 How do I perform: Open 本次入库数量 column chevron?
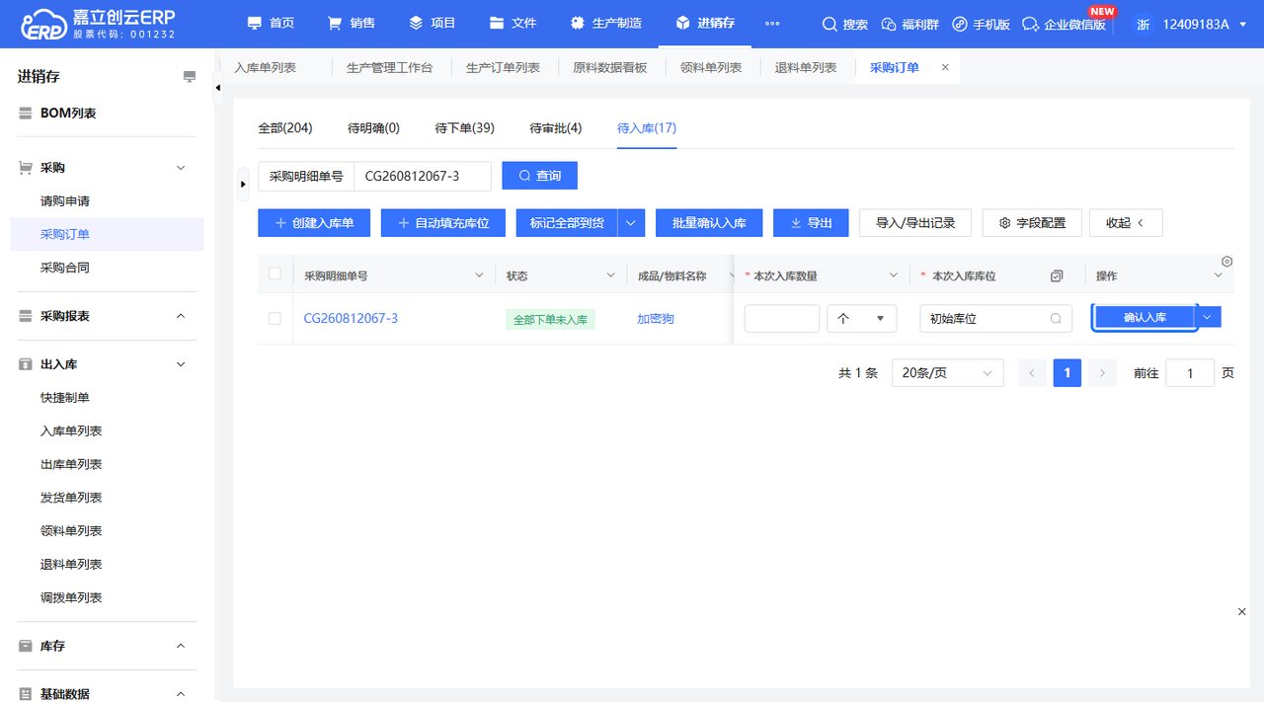[894, 276]
